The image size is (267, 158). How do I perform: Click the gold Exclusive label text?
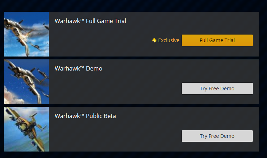[x=169, y=40]
